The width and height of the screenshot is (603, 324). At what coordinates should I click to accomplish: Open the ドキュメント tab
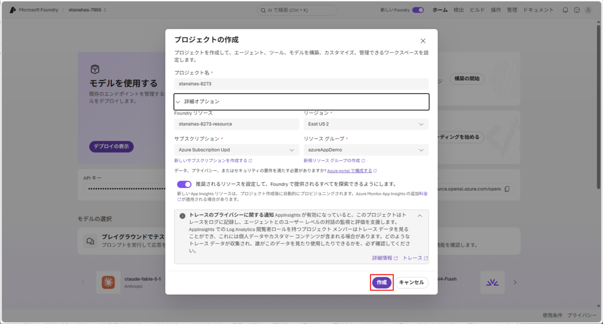[x=539, y=10]
